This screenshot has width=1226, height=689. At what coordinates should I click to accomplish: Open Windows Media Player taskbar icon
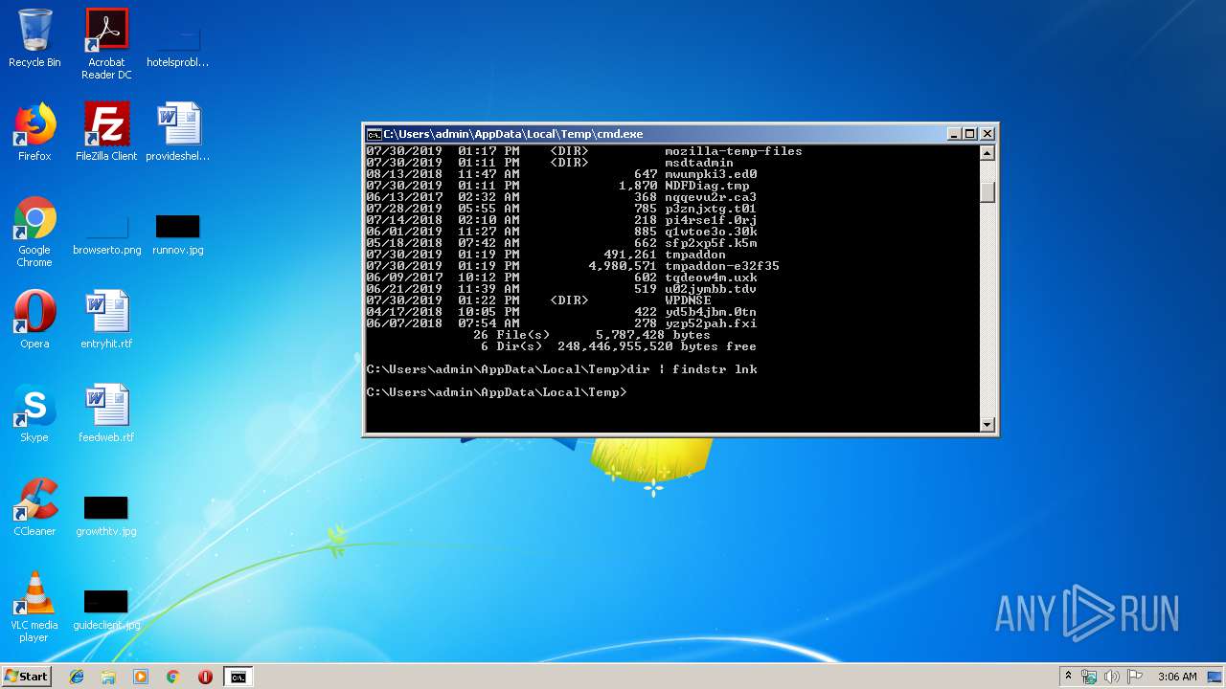tap(141, 677)
